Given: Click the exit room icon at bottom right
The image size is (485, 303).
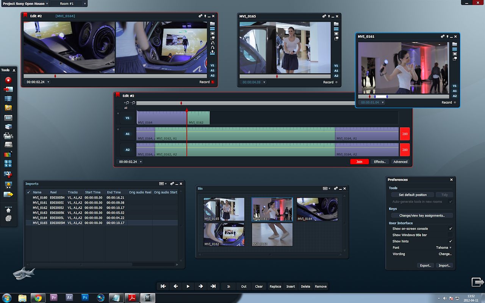Looking at the screenshot, I should pyautogui.click(x=477, y=282).
